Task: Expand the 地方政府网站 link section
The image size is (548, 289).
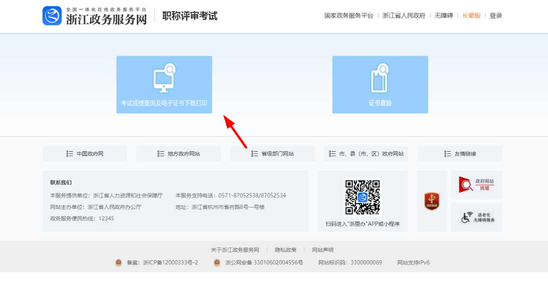Action: pyautogui.click(x=178, y=154)
